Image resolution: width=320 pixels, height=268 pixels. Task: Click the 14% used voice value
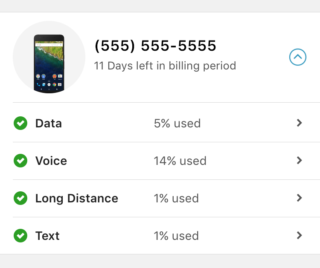180,161
